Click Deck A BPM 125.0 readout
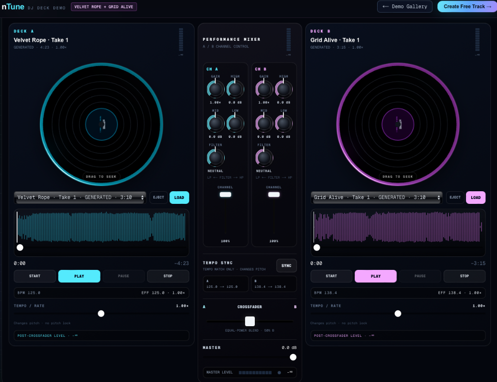This screenshot has height=382, width=497. pyautogui.click(x=29, y=293)
